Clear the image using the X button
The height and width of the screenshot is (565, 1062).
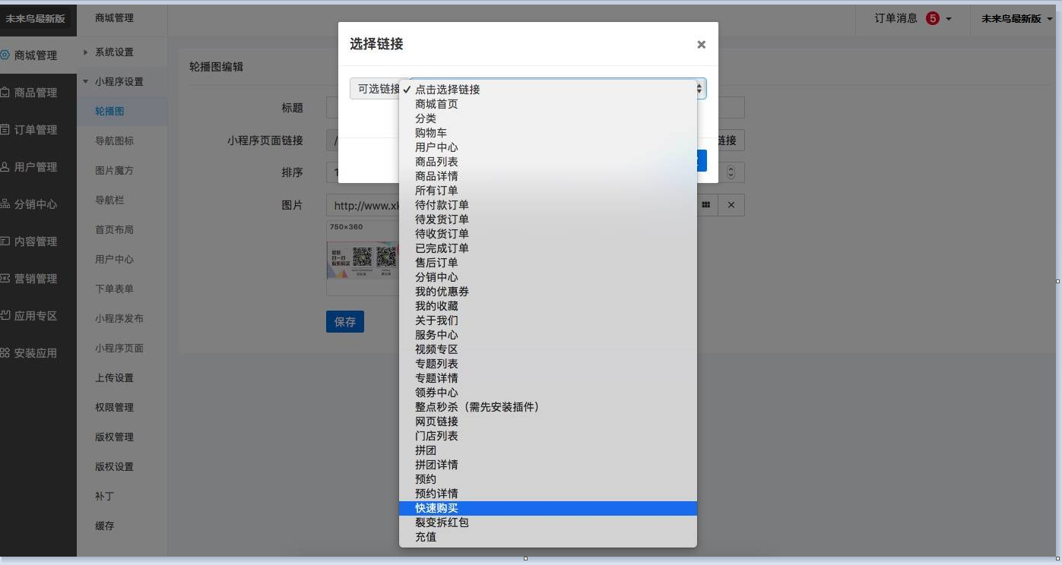pos(731,205)
